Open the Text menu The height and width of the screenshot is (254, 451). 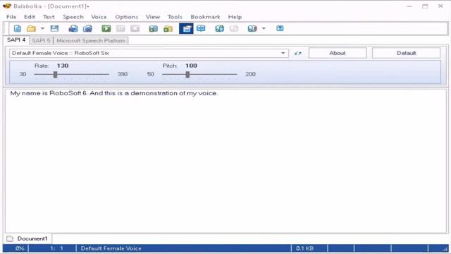pos(49,17)
